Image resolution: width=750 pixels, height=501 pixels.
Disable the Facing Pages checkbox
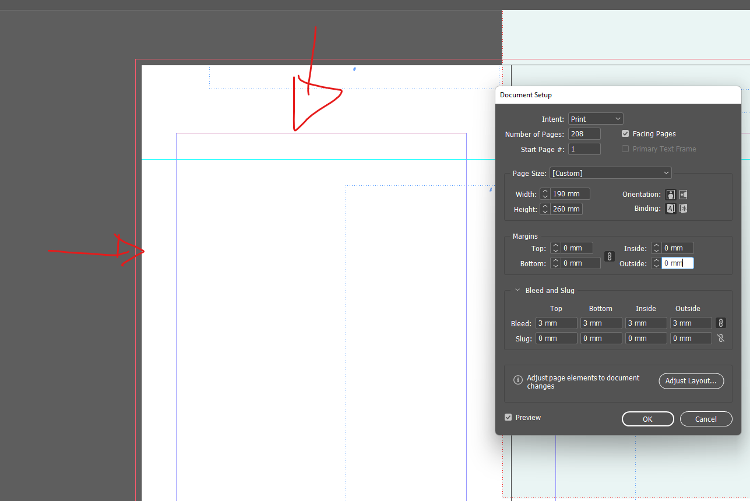(x=625, y=133)
